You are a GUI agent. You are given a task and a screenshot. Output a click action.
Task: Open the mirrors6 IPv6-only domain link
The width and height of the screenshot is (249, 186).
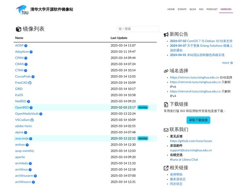[x=195, y=82]
